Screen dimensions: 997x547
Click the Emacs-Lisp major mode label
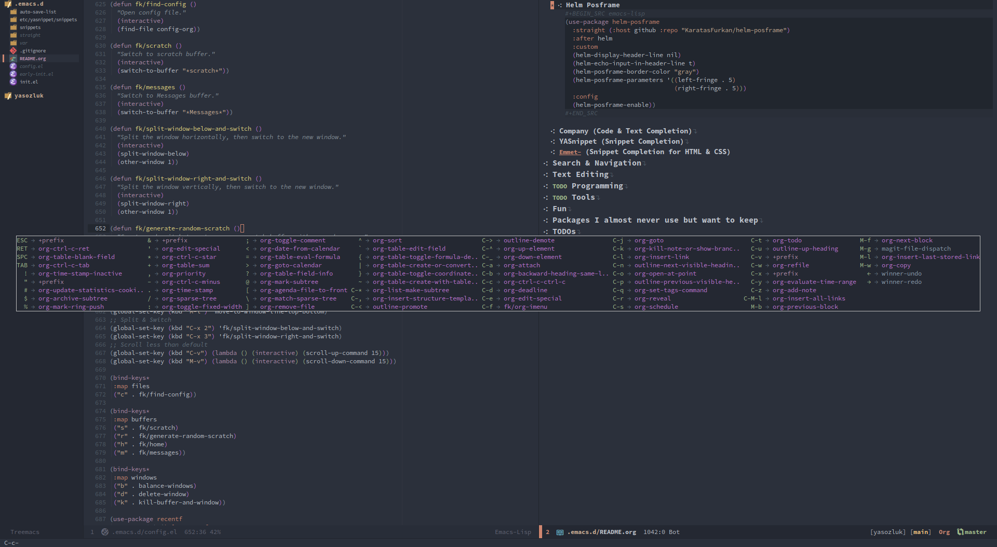pyautogui.click(x=513, y=532)
